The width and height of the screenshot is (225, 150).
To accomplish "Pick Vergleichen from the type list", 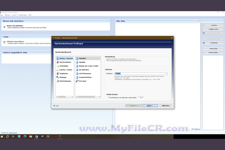I will (62, 73).
